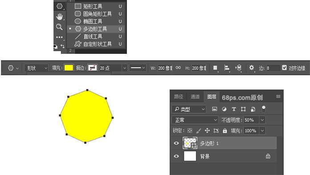Open the path arrangement stack icon
Screen dimensions: 310x175
[x=239, y=68]
